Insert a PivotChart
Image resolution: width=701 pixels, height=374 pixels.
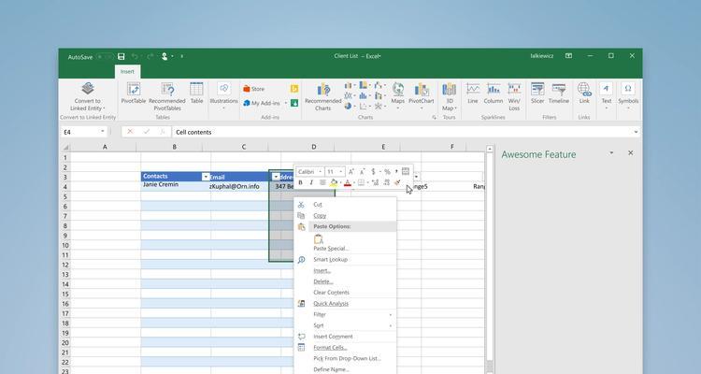(x=422, y=96)
